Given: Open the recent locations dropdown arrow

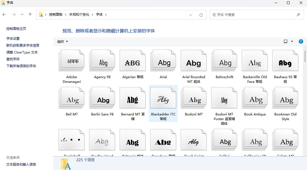Looking at the screenshot, I should pos(22,15).
